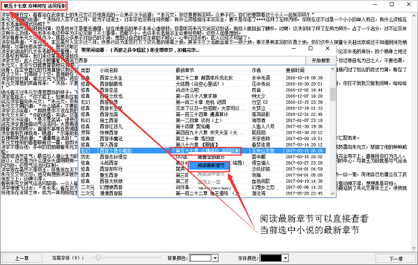
Task: Click the chapter cell '第一百八十八章求神'
Action: click(196, 96)
